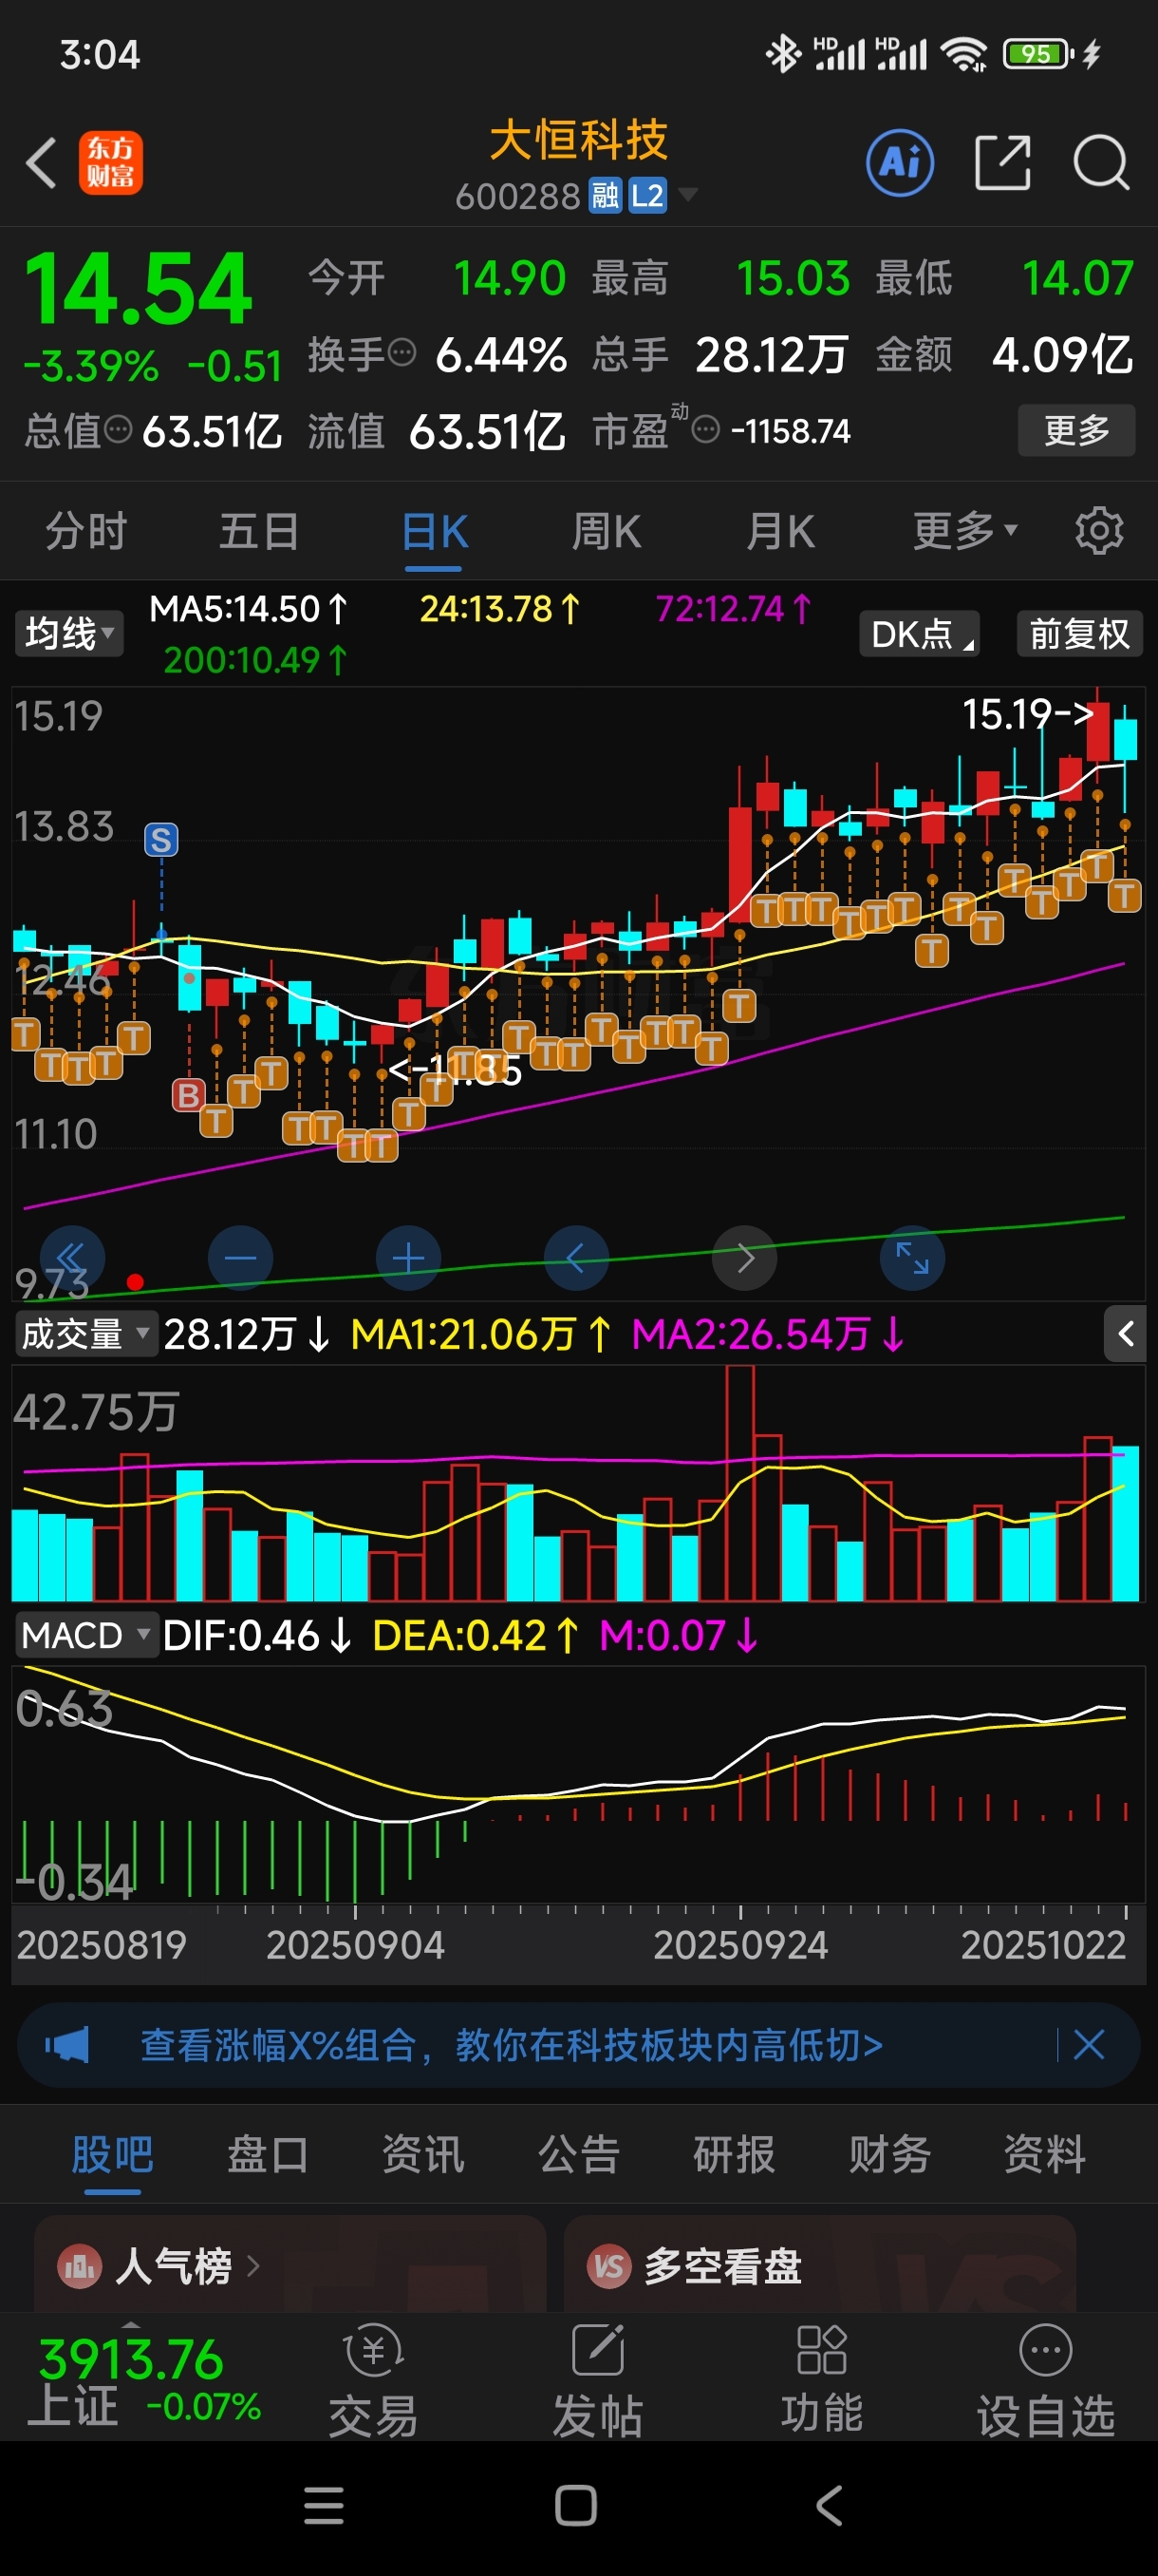Viewport: 1158px width, 2576px height.
Task: Dismiss the 涨幅X%组合 banner
Action: (x=1089, y=2045)
